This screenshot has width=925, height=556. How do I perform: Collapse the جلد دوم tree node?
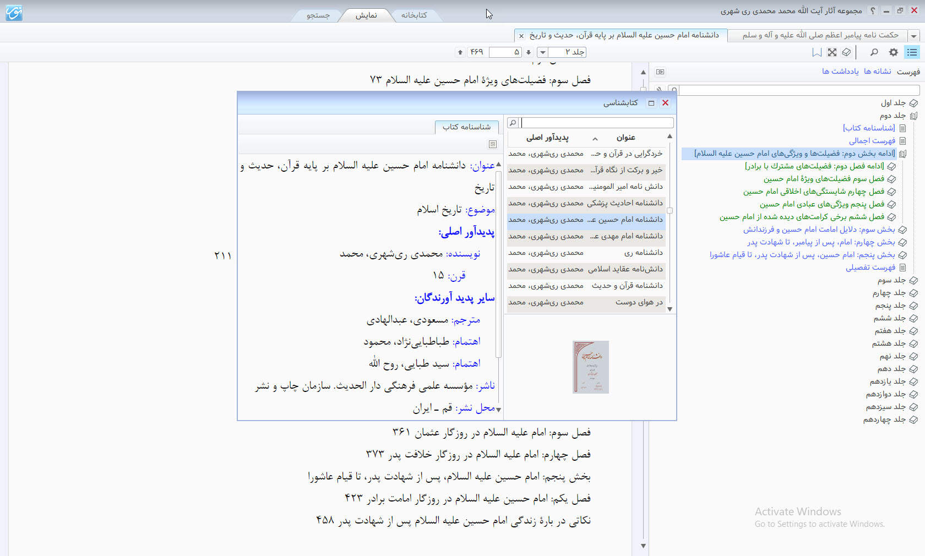(913, 116)
